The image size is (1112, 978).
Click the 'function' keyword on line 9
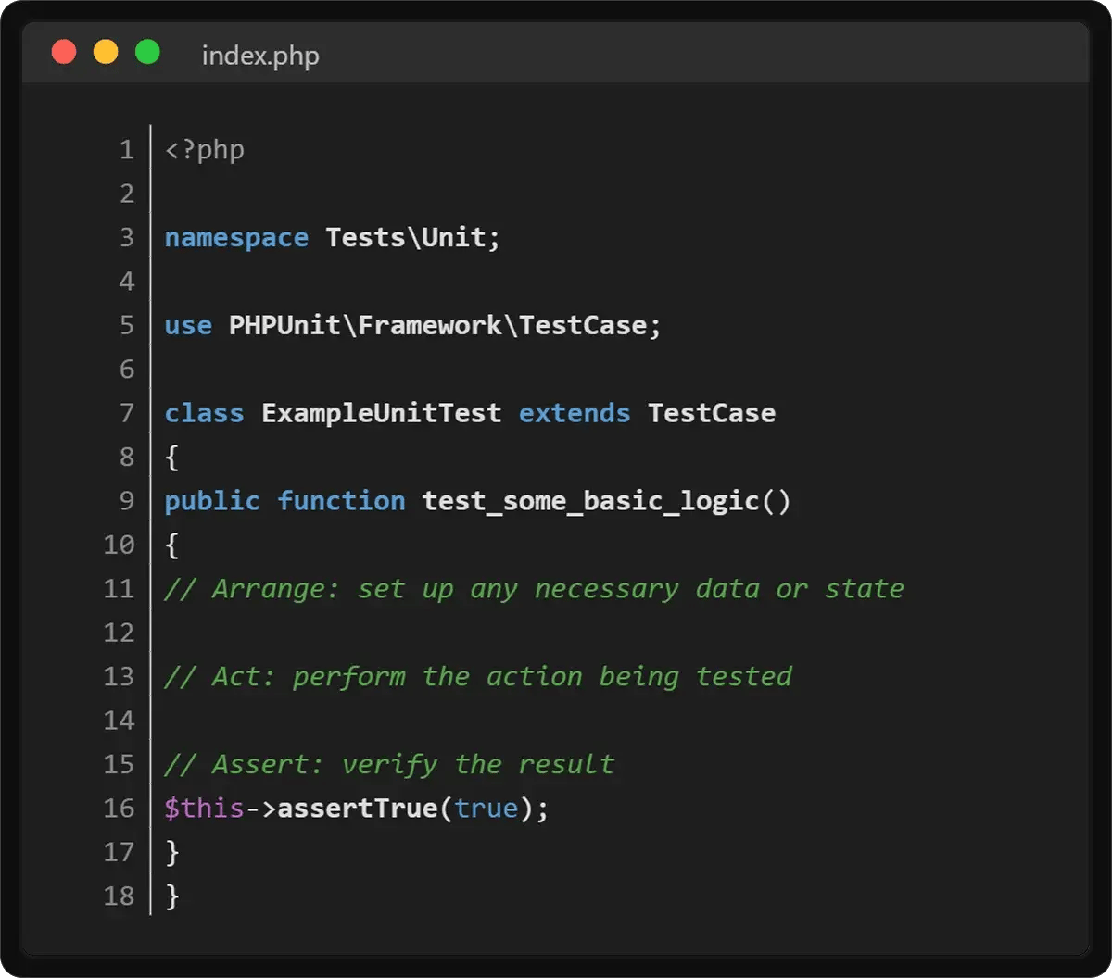(x=341, y=501)
